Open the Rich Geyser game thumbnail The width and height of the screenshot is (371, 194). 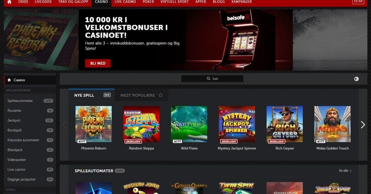pyautogui.click(x=285, y=124)
